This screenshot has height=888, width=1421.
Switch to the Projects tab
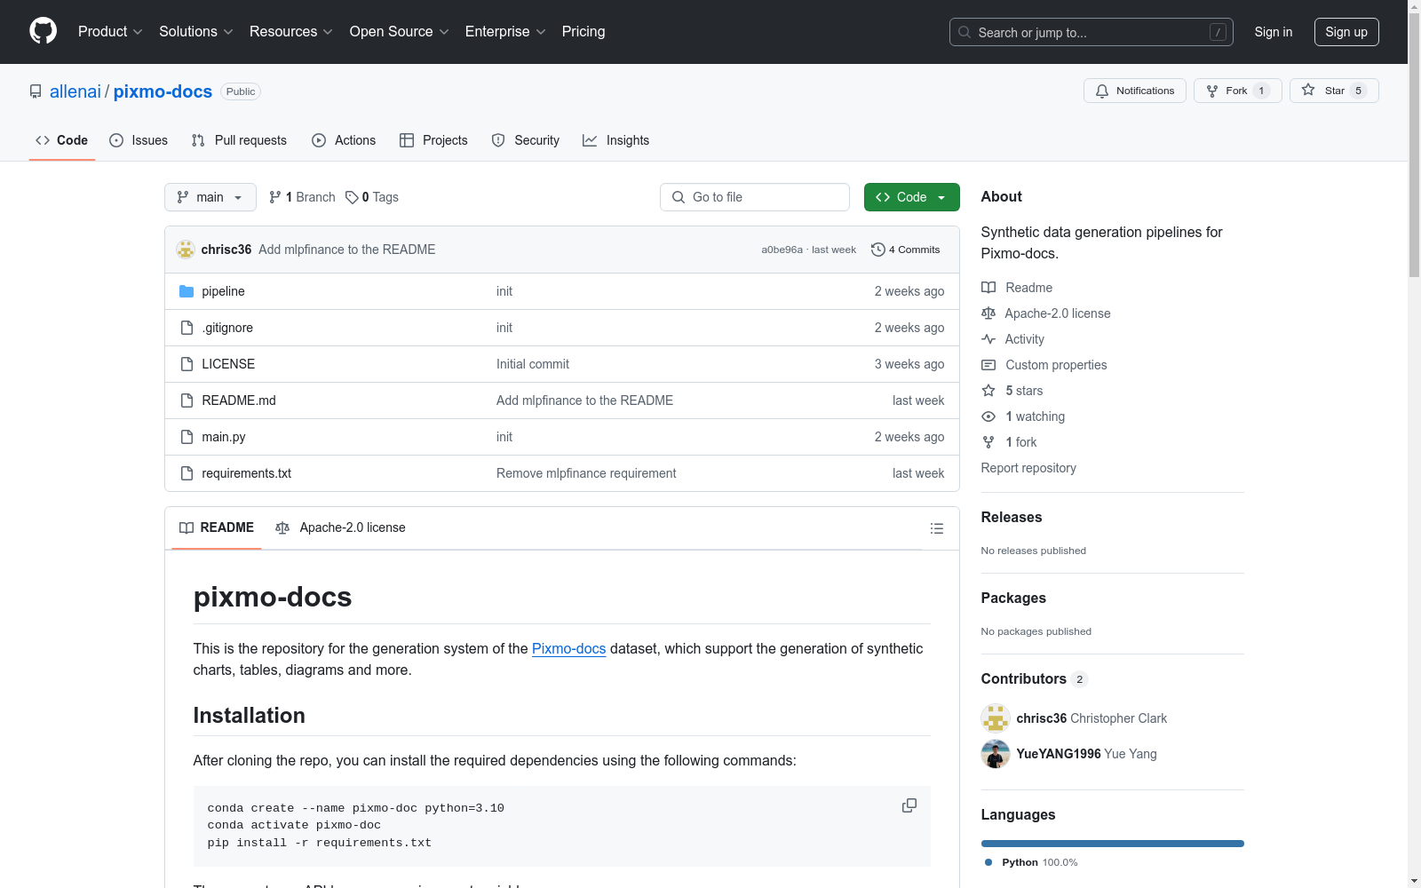click(x=433, y=140)
